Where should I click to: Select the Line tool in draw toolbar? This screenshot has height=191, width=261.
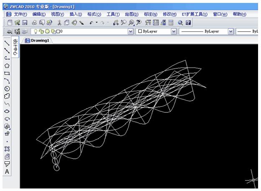click(x=7, y=43)
